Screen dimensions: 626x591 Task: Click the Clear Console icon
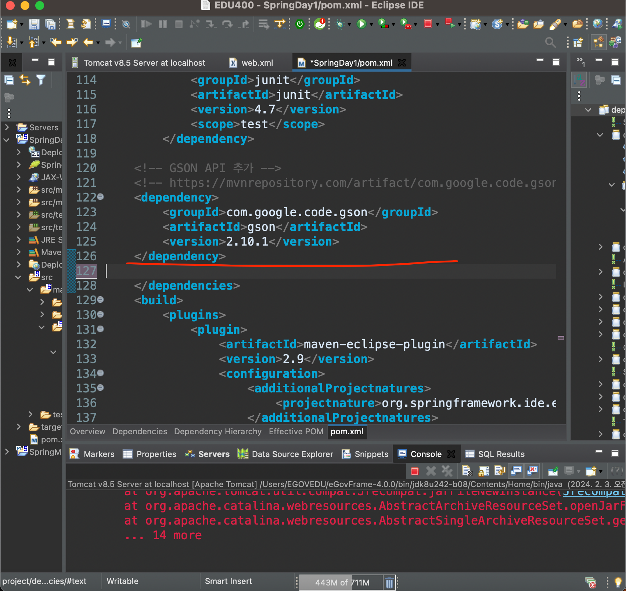click(467, 471)
